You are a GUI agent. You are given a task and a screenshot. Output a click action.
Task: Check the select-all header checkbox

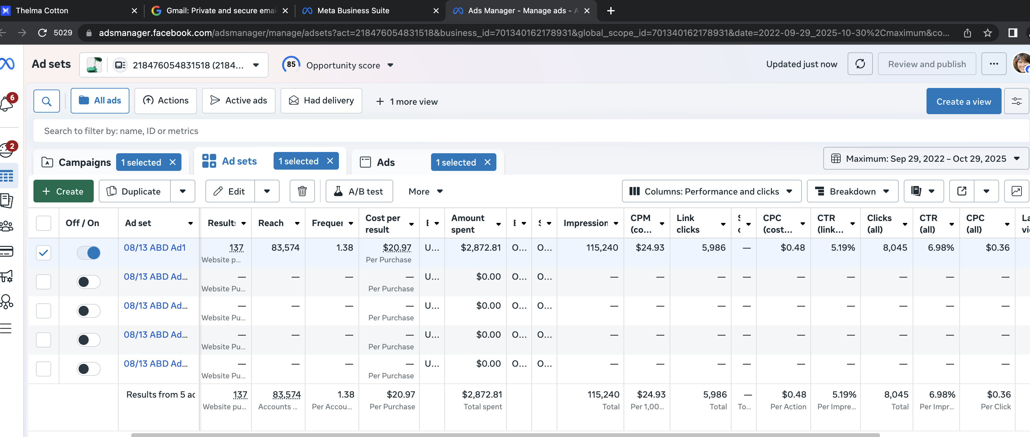coord(44,223)
